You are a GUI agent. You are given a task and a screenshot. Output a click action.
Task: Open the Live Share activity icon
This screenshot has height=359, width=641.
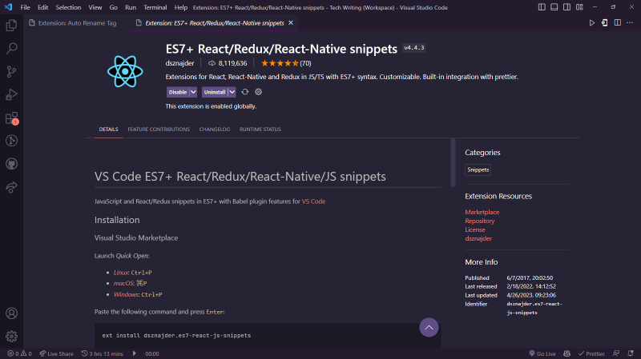[11, 187]
